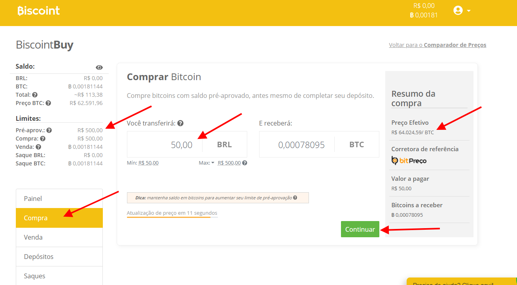This screenshot has width=517, height=285.
Task: Click the Preço BTC value R$ 62.591,96
Action: pyautogui.click(x=86, y=103)
